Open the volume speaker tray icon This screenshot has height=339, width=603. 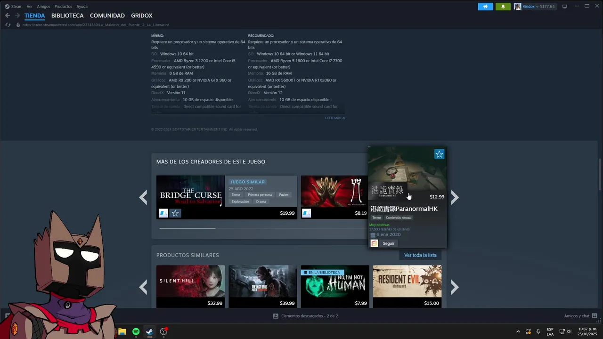coord(569,331)
